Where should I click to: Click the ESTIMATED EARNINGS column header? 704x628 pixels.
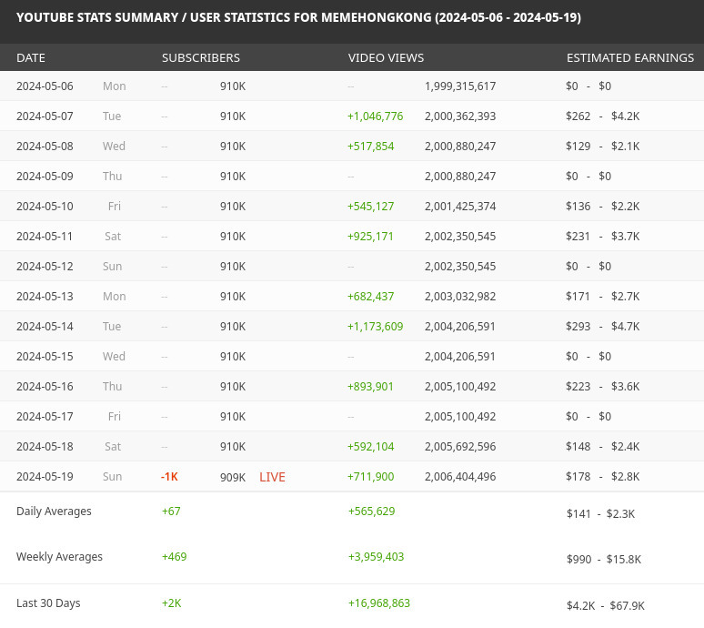coord(630,58)
